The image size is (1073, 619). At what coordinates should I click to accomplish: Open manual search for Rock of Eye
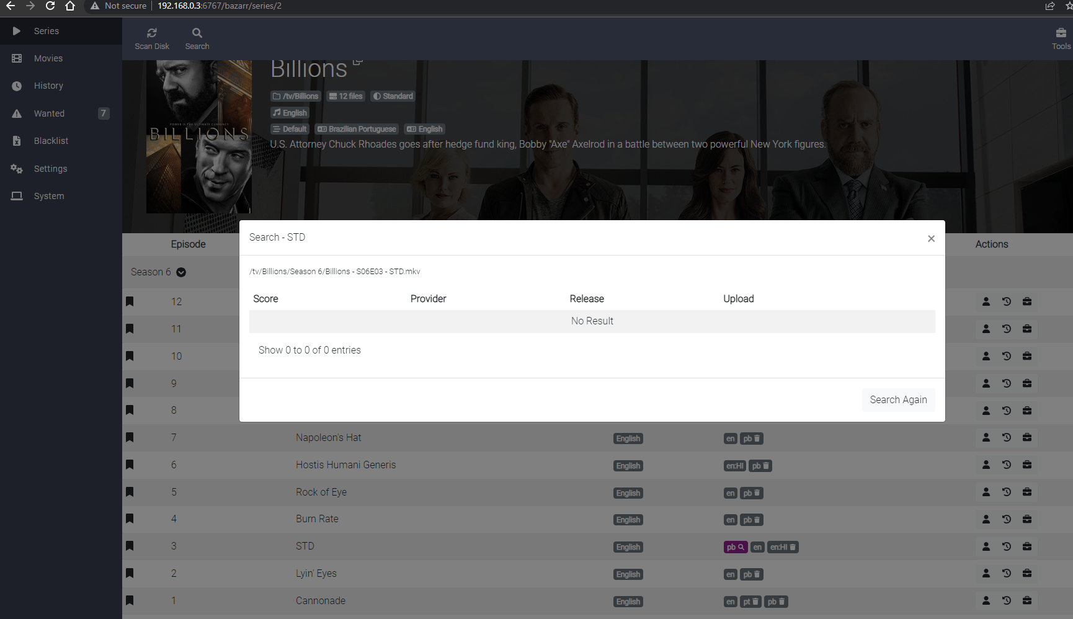coord(986,492)
